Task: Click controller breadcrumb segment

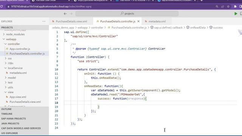Action: 97,28
